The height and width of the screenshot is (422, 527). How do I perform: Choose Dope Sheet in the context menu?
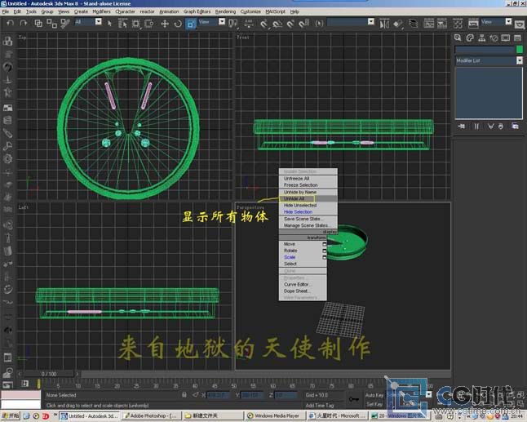(x=303, y=291)
